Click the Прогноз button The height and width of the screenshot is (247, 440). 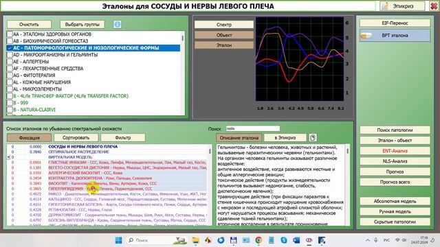[x=395, y=172]
